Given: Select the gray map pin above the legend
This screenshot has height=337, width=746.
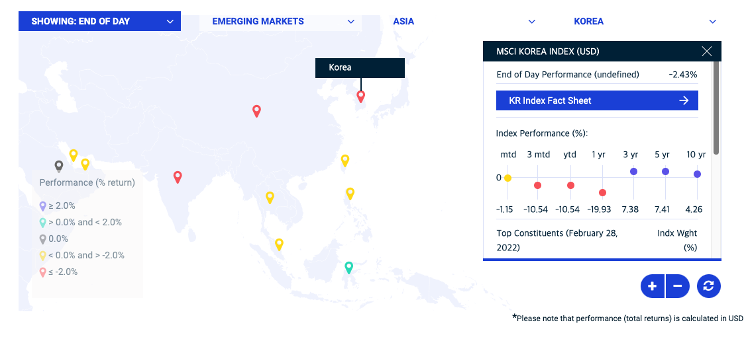Looking at the screenshot, I should (x=58, y=166).
